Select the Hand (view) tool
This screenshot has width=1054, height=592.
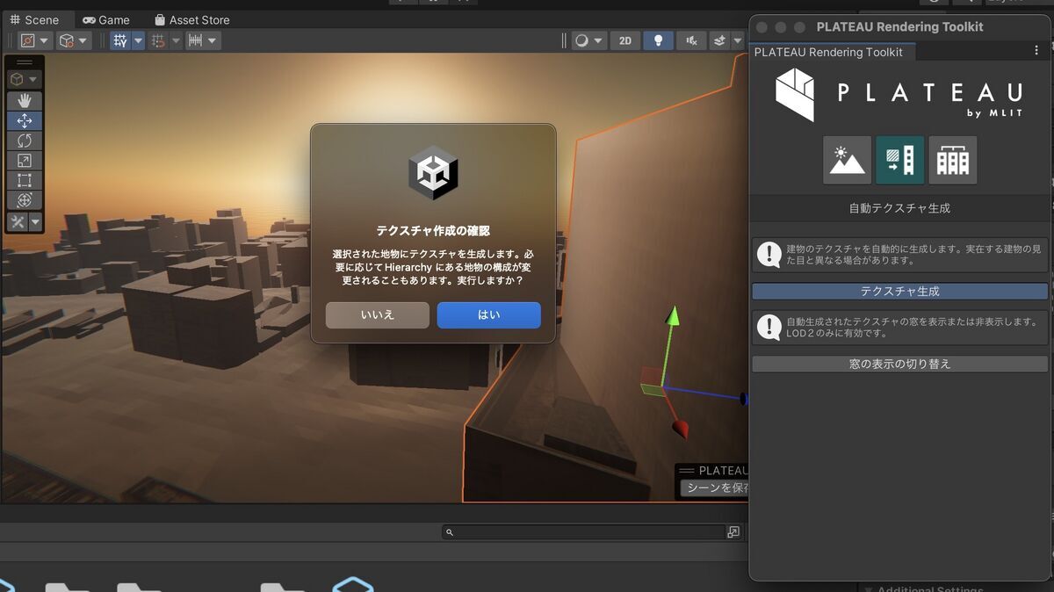(x=25, y=101)
